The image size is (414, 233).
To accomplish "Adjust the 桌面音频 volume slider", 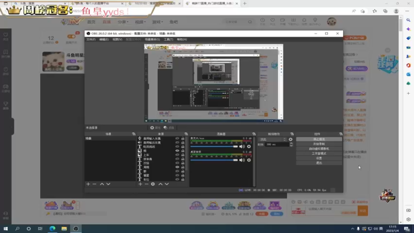I will 214,160.
